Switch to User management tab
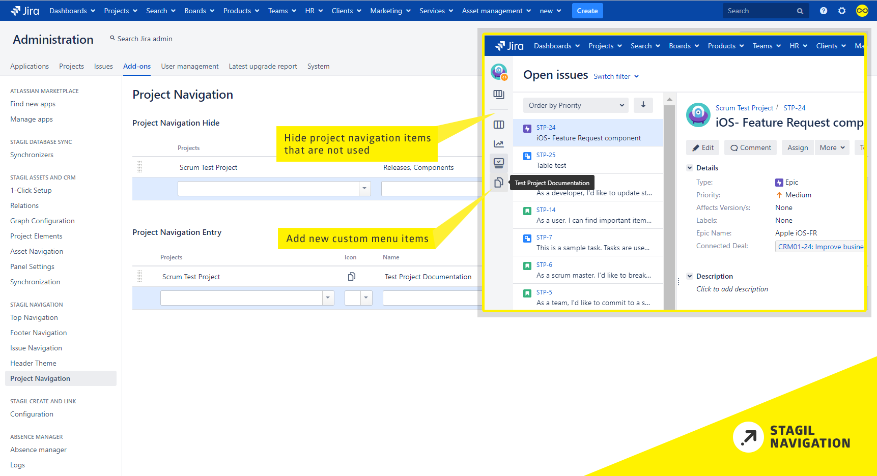The height and width of the screenshot is (476, 877). click(x=190, y=66)
